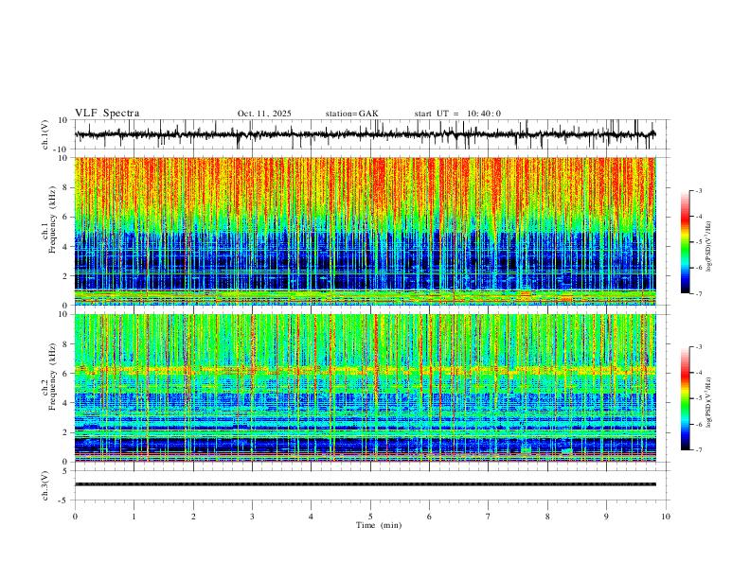This screenshot has width=750, height=579.
Task: Click the ch.3 flat voltage trace
Action: (365, 484)
